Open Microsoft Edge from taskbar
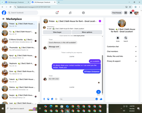142x113 pixels. click(x=51, y=106)
